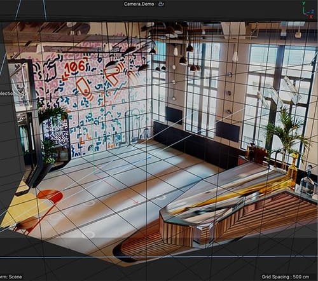Click the camera icon beside Camera.Demo

pyautogui.click(x=162, y=4)
